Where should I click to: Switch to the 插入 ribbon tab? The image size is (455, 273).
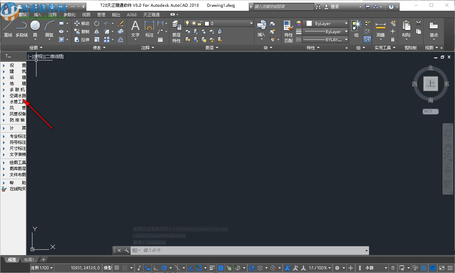(x=38, y=15)
